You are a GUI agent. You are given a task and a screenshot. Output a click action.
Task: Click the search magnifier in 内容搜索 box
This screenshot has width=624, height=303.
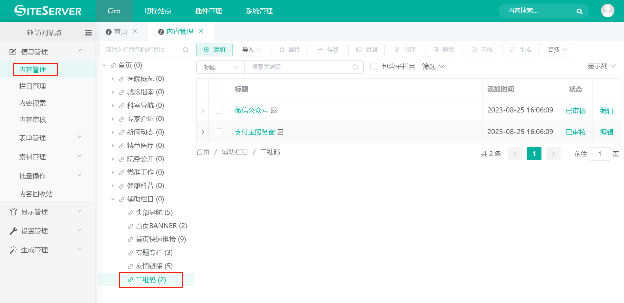579,11
